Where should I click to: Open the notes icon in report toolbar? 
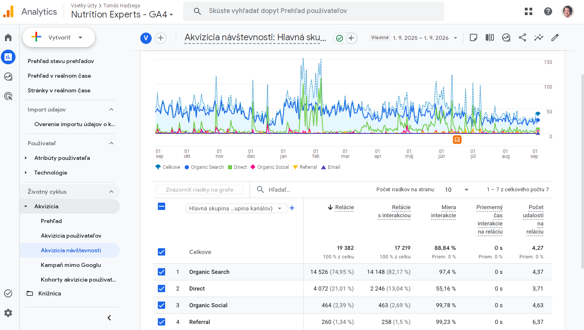(473, 37)
